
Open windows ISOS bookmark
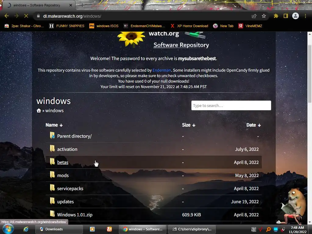click(104, 26)
